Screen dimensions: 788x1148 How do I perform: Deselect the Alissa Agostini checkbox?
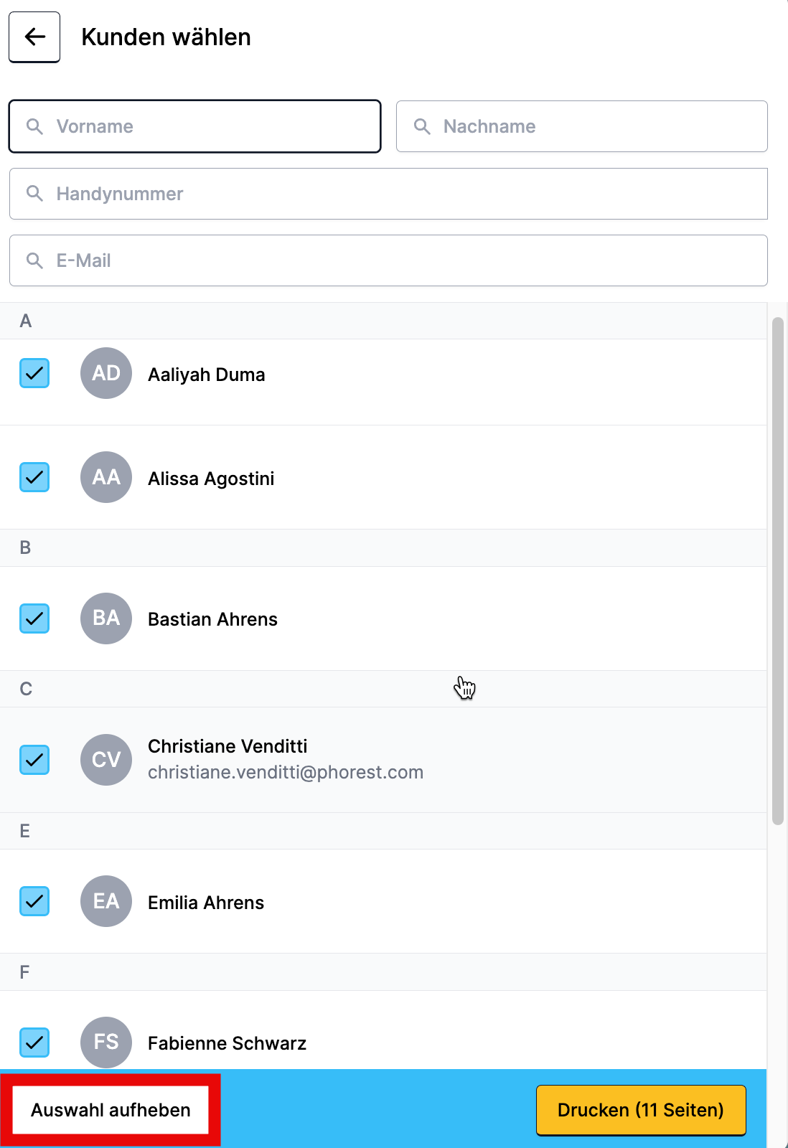point(34,477)
